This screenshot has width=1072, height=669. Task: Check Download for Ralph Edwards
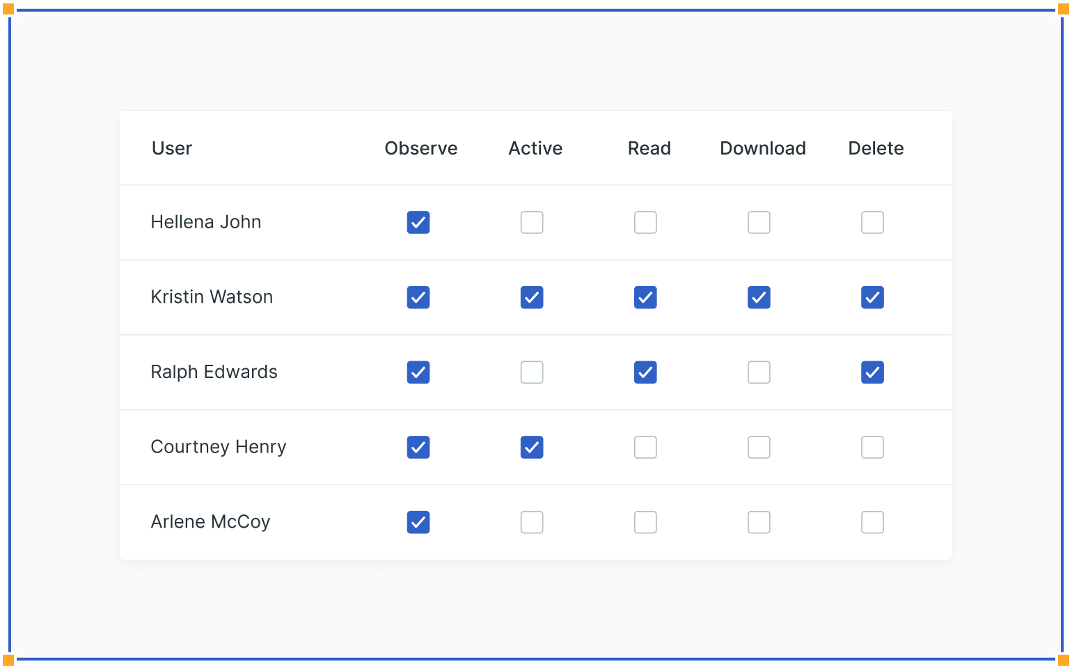759,372
